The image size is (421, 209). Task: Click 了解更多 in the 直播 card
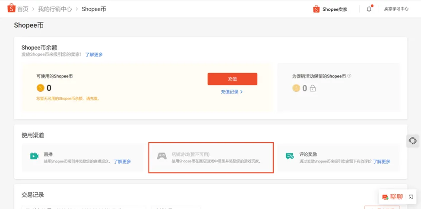coord(123,162)
